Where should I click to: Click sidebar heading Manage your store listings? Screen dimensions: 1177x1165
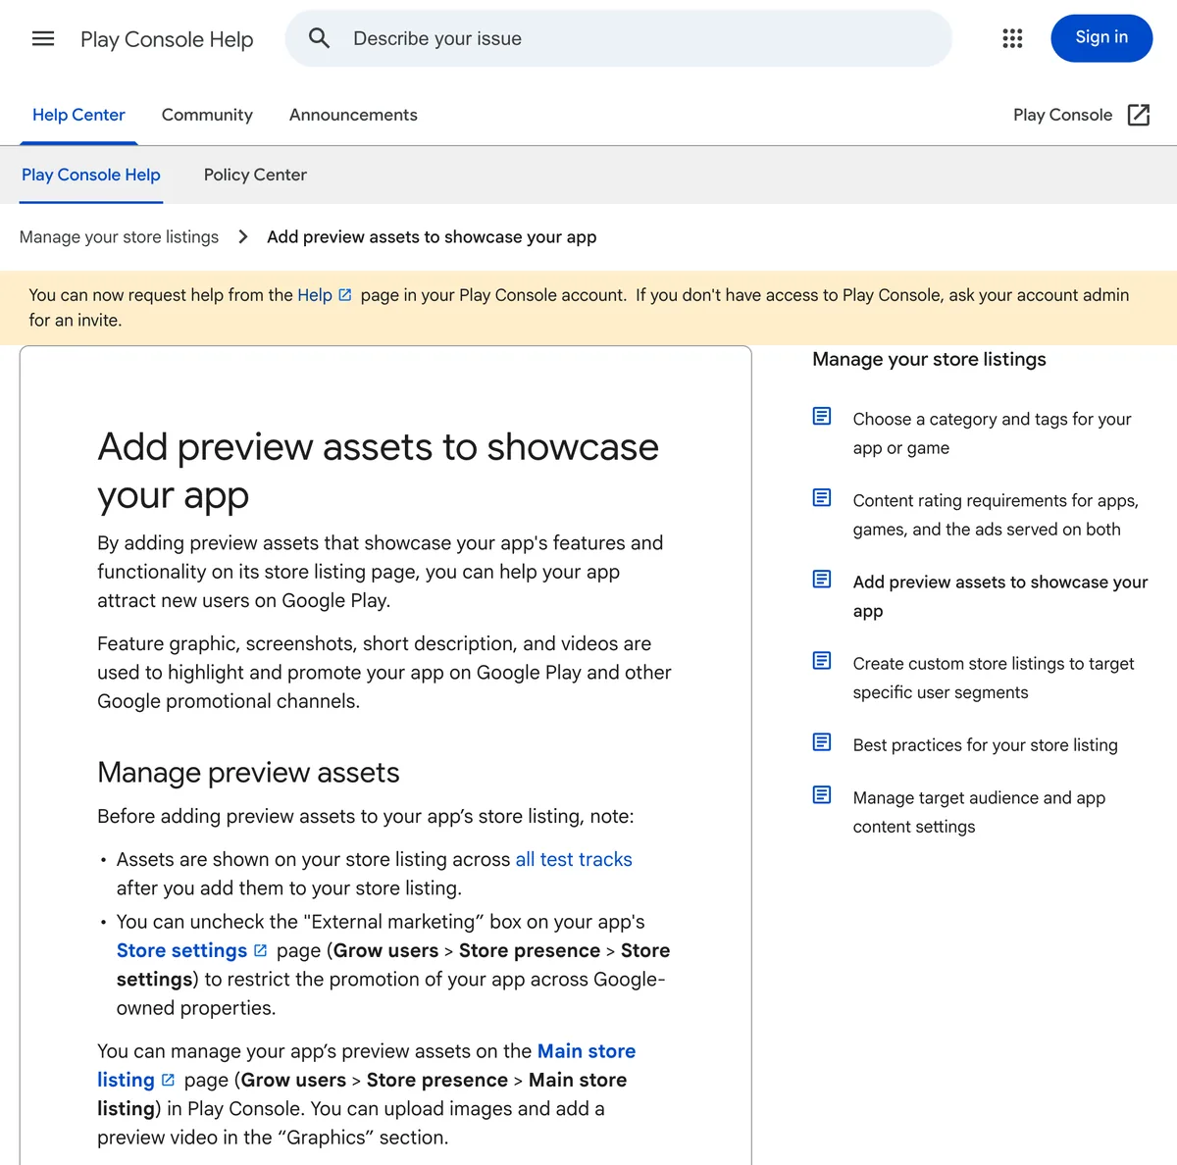click(x=929, y=359)
